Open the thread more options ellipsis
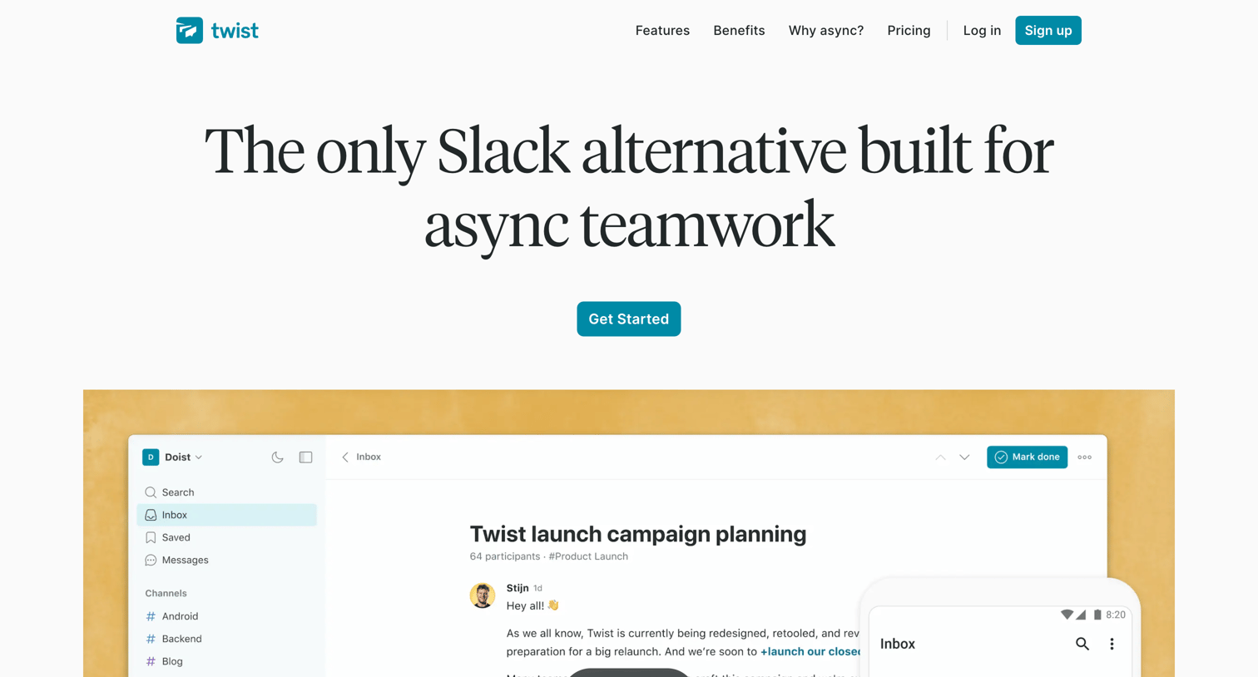Image resolution: width=1258 pixels, height=677 pixels. [x=1085, y=457]
